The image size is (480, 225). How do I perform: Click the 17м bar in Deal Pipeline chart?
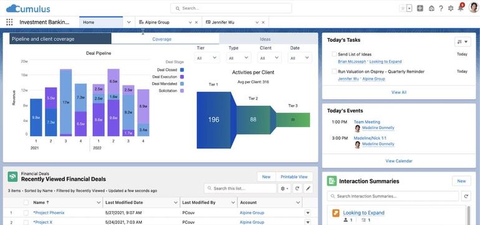[x=66, y=103]
